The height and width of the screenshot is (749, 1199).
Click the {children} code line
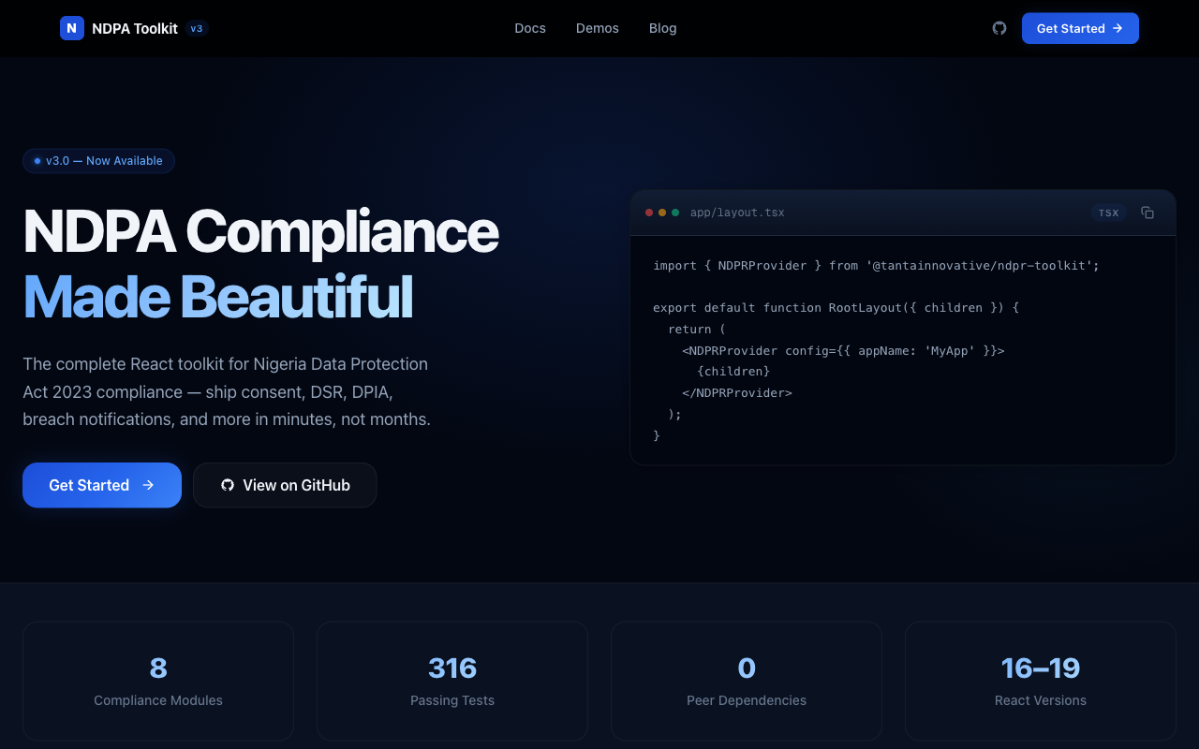pyautogui.click(x=733, y=372)
